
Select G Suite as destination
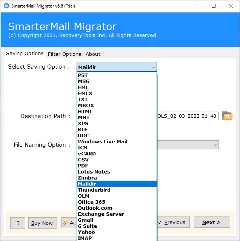tap(117, 226)
